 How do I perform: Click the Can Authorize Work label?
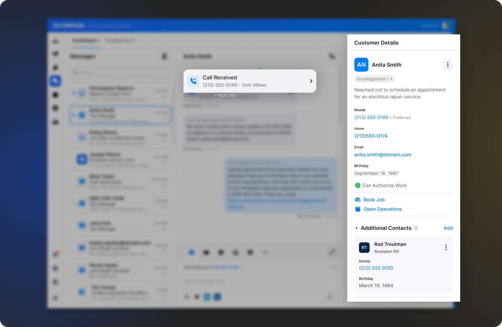coord(384,186)
